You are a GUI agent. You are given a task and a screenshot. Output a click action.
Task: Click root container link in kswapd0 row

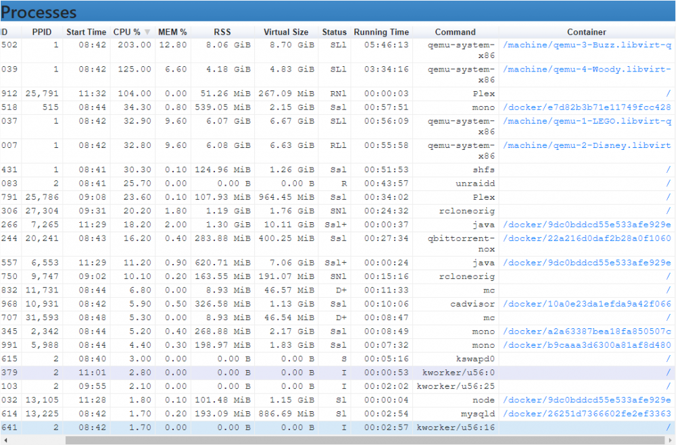point(669,359)
